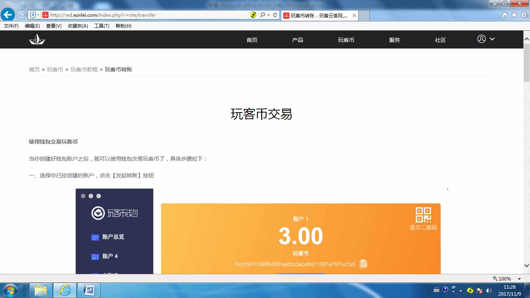Image resolution: width=530 pixels, height=298 pixels.
Task: Click 首页 in the breadcrumb
Action: [x=34, y=69]
